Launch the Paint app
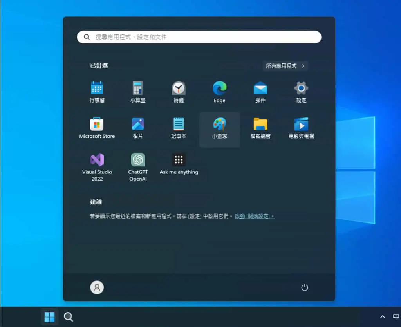 tap(219, 129)
